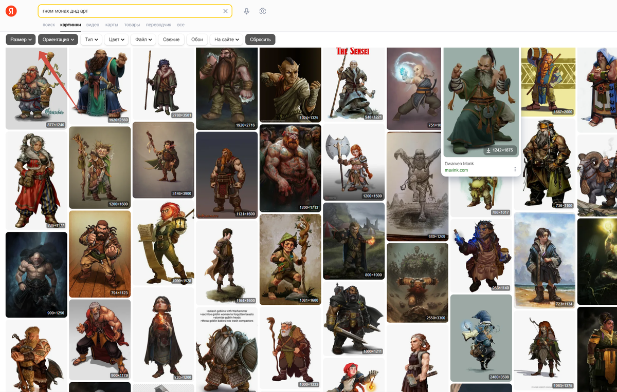Start voice search with microphone icon
Image resolution: width=617 pixels, height=392 pixels.
pyautogui.click(x=247, y=11)
